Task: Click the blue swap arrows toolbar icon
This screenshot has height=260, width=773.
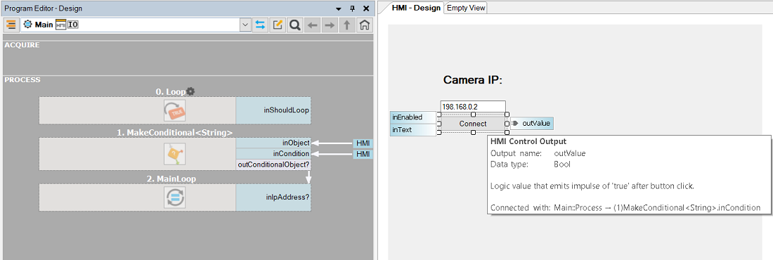Action: click(260, 25)
